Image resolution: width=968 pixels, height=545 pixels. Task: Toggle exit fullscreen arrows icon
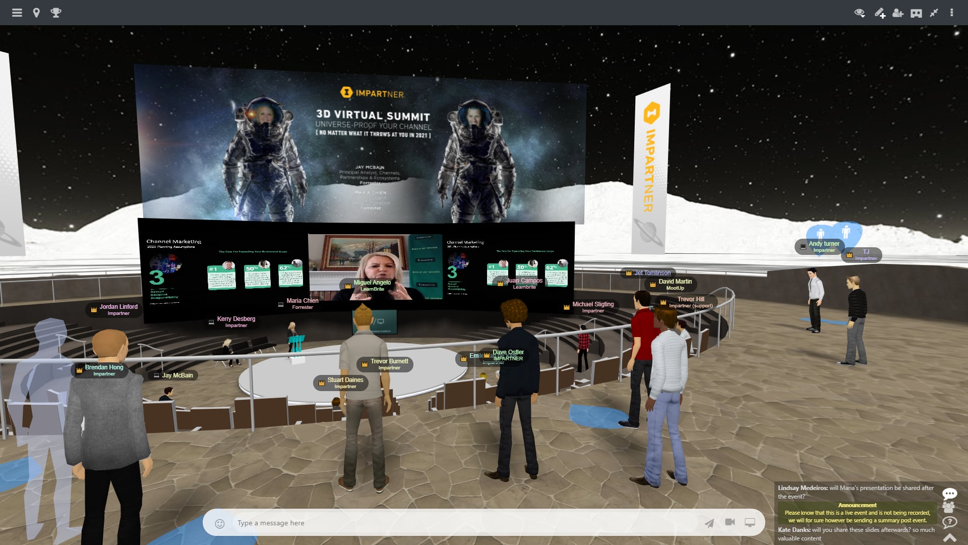[934, 13]
